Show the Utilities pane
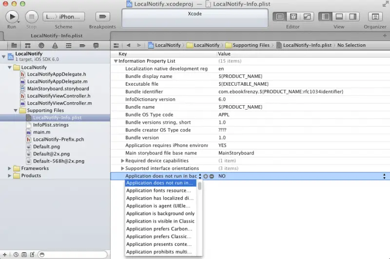Image resolution: width=390 pixels, height=259 pixels. click(x=352, y=17)
